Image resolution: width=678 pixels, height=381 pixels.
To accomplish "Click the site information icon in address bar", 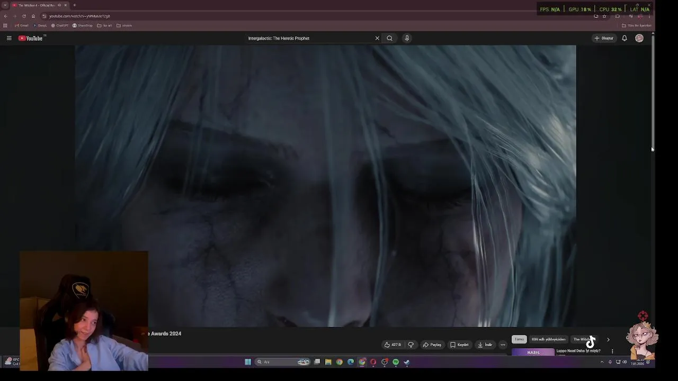I will tap(44, 16).
